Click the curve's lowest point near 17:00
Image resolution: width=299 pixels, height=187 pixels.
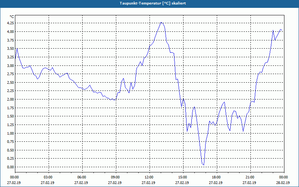pos(204,165)
